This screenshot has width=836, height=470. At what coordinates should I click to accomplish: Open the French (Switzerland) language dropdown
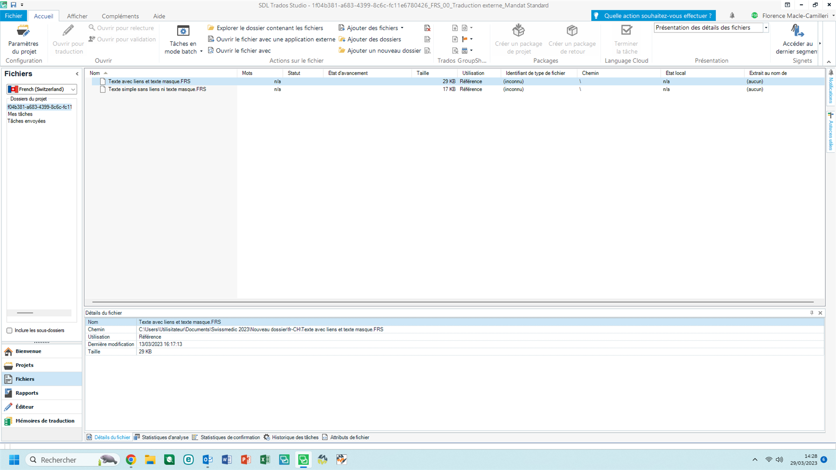(x=73, y=89)
